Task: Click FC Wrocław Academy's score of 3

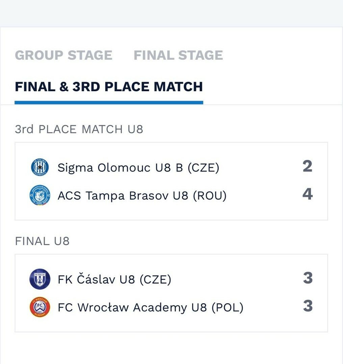Action: tap(308, 306)
